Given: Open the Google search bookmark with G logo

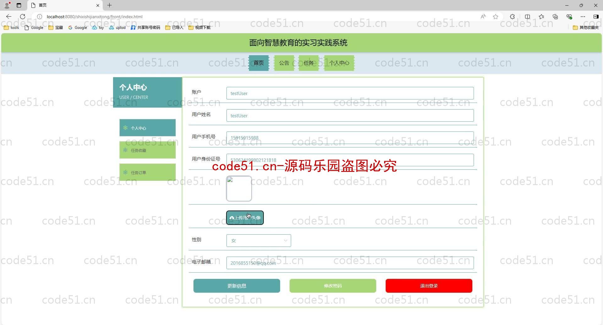Looking at the screenshot, I should (78, 28).
